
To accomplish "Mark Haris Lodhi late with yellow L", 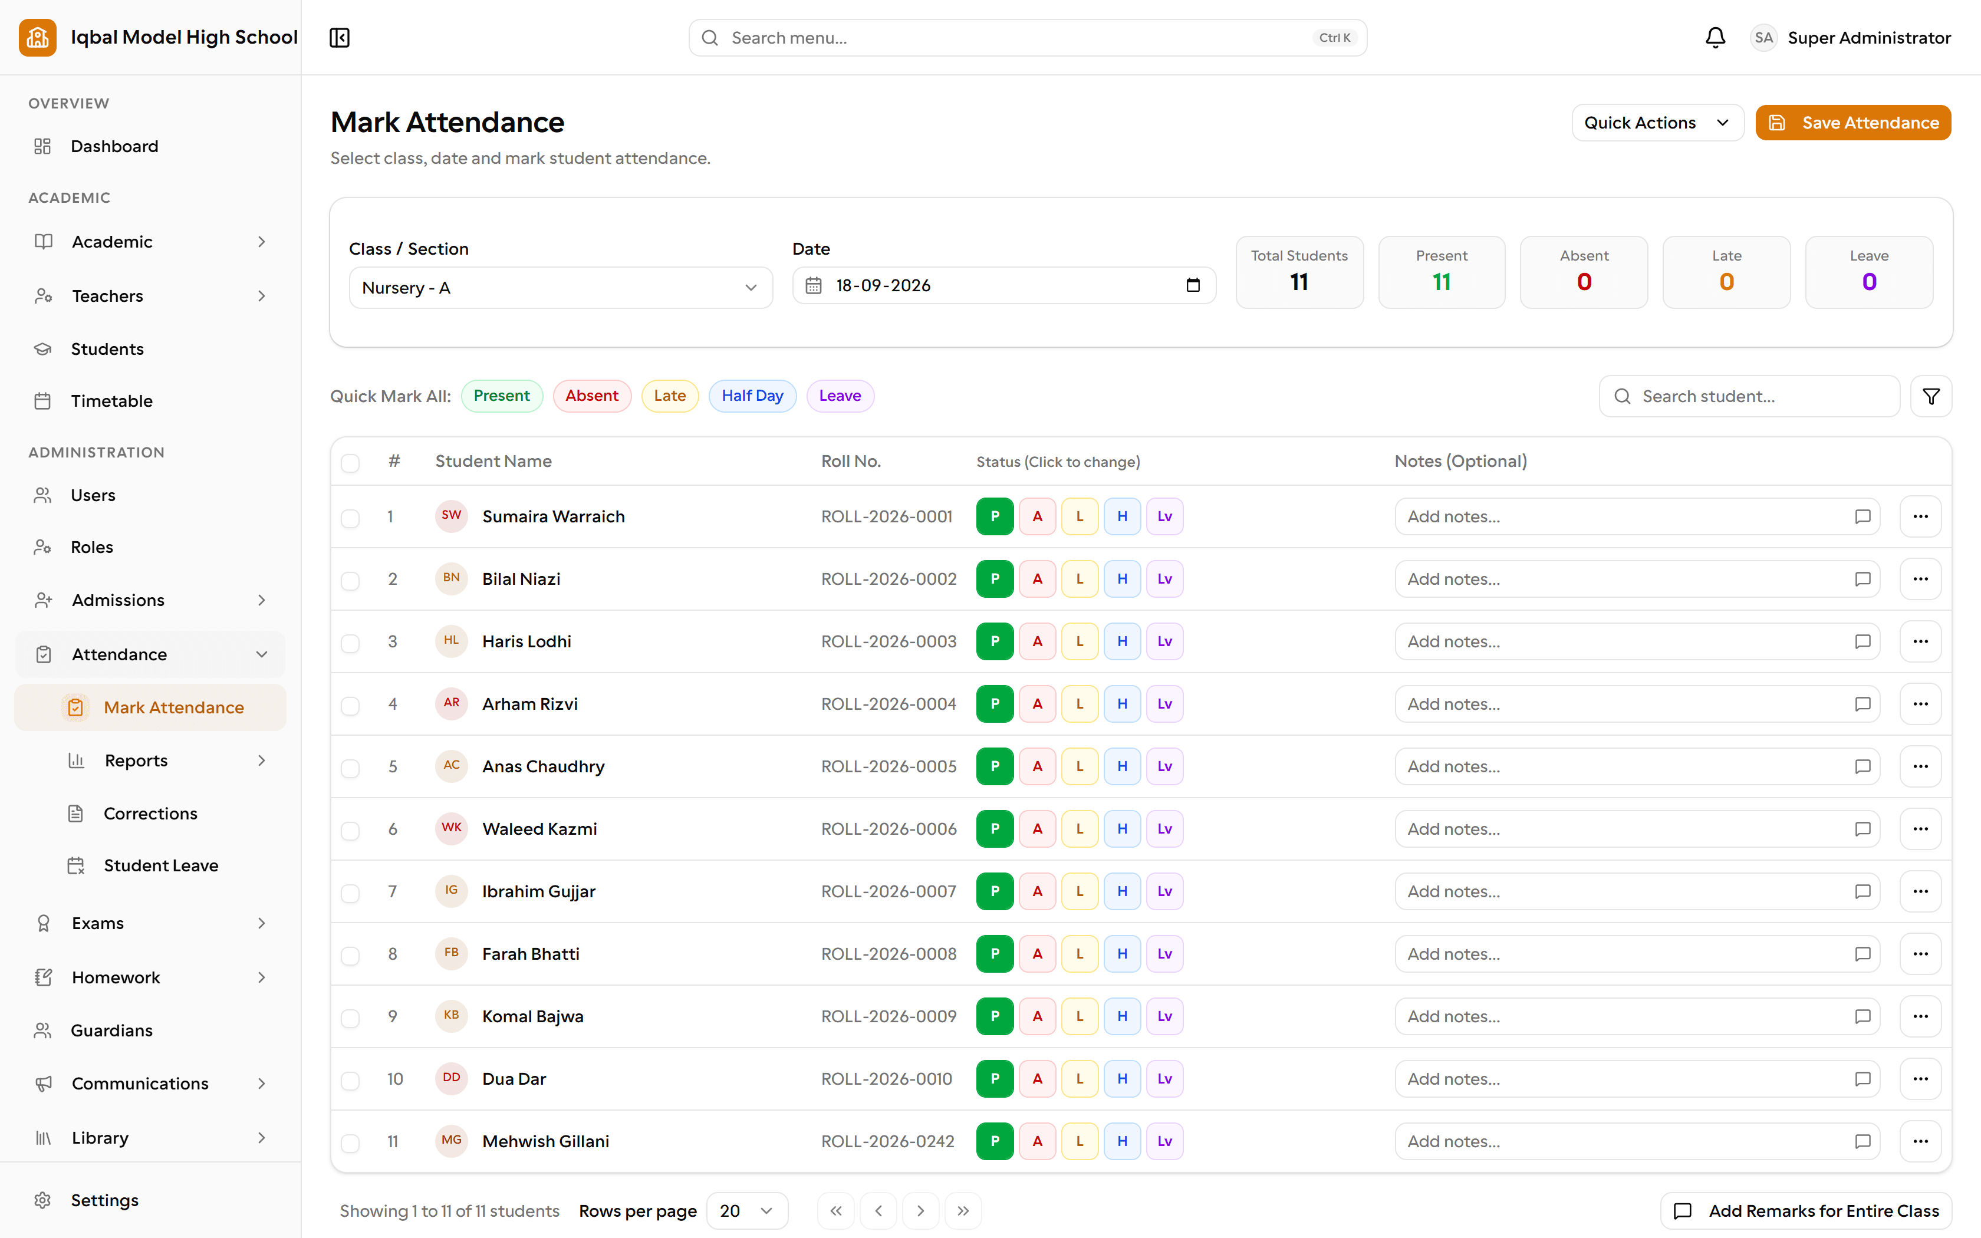I will pos(1080,641).
